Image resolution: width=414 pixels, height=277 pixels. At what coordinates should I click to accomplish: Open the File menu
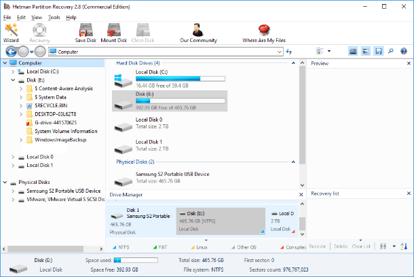(x=7, y=18)
